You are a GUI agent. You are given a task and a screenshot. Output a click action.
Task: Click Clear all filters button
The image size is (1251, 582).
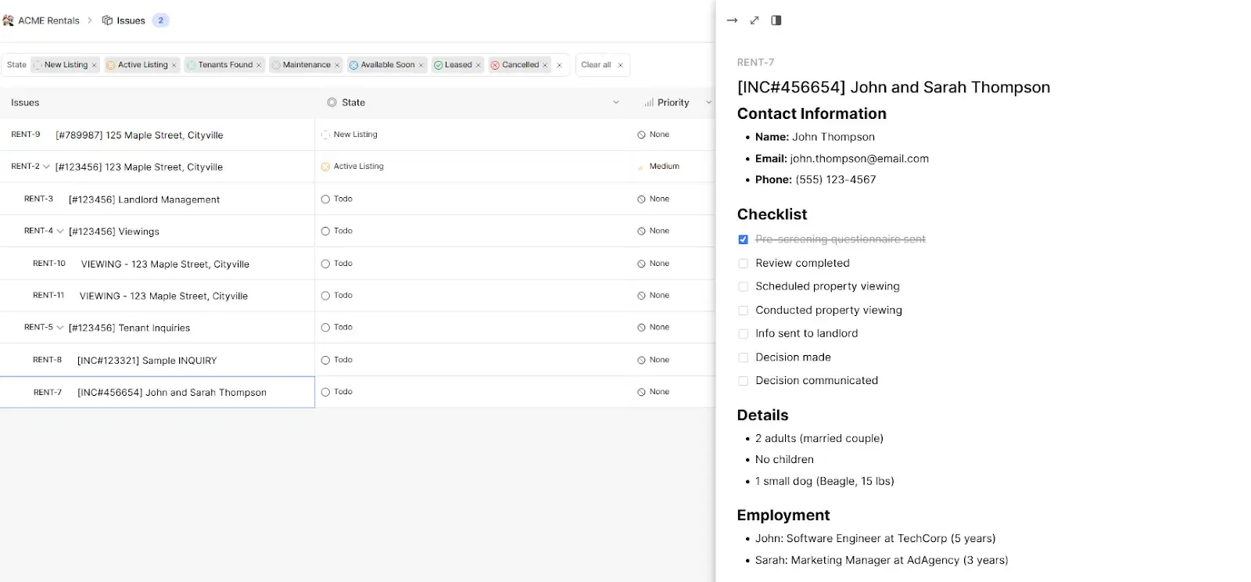596,65
